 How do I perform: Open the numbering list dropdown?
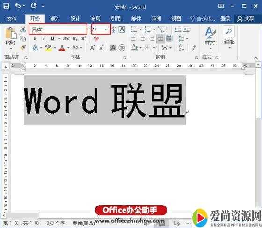coord(150,29)
